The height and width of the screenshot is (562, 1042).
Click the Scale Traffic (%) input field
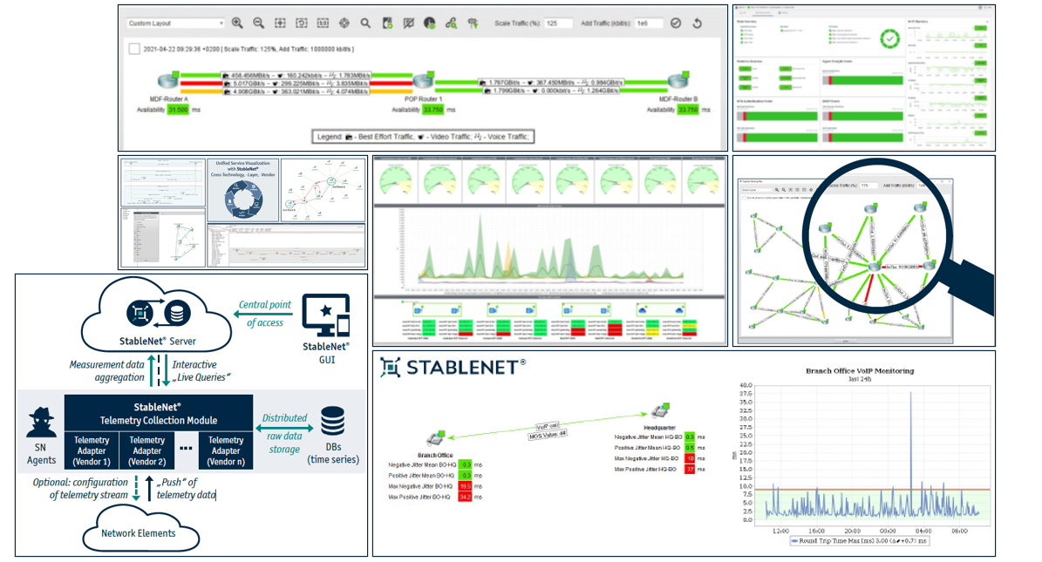point(558,24)
